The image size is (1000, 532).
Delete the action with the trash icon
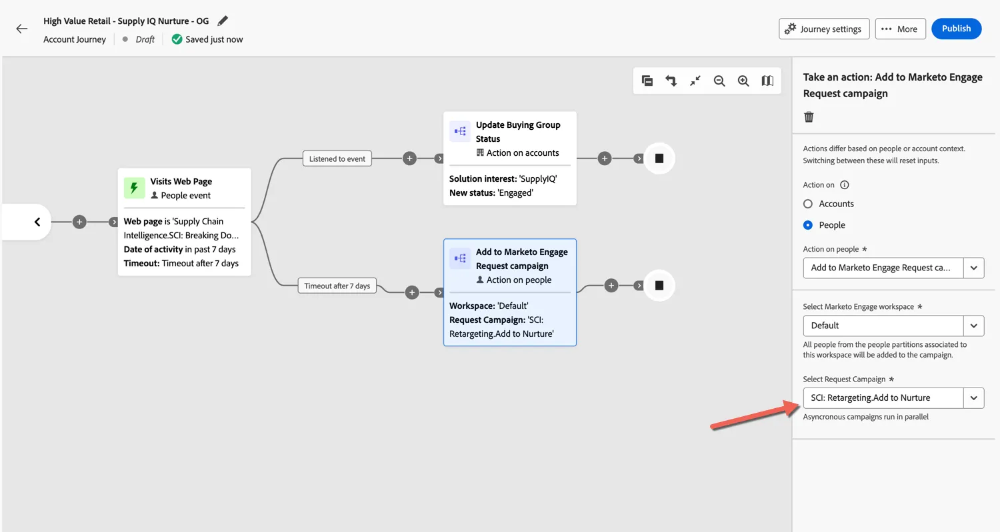coord(809,117)
